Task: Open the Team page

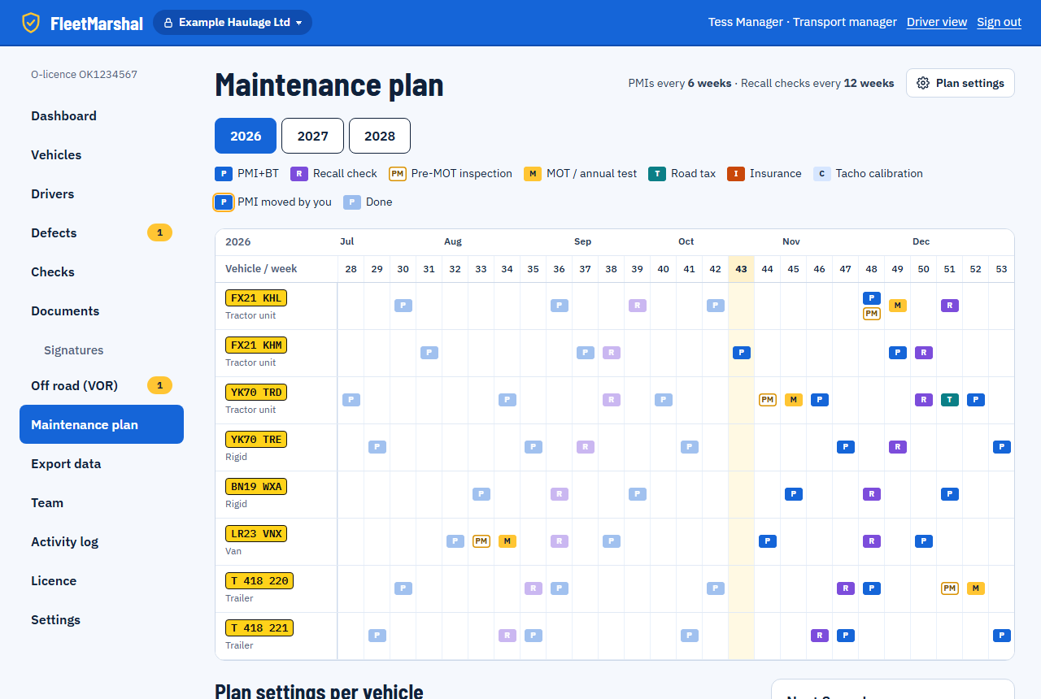Action: [x=102, y=502]
